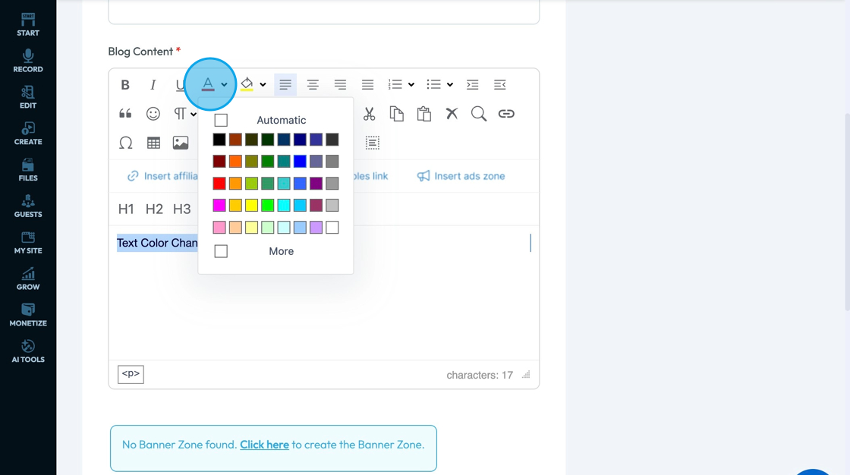The width and height of the screenshot is (850, 475).
Task: Open find and replace search
Action: [479, 114]
